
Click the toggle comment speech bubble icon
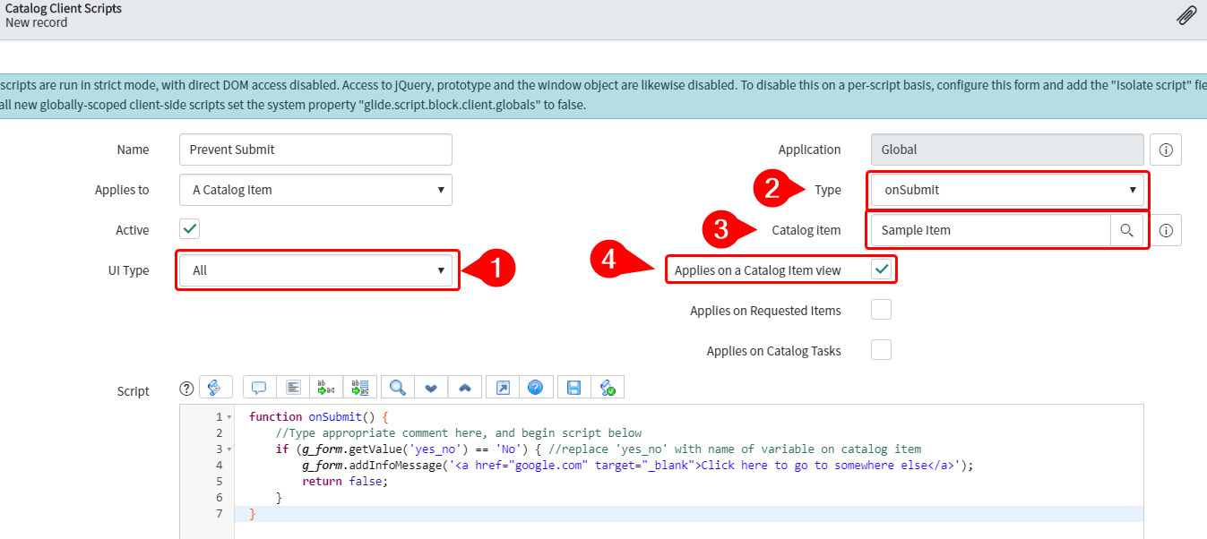coord(260,388)
